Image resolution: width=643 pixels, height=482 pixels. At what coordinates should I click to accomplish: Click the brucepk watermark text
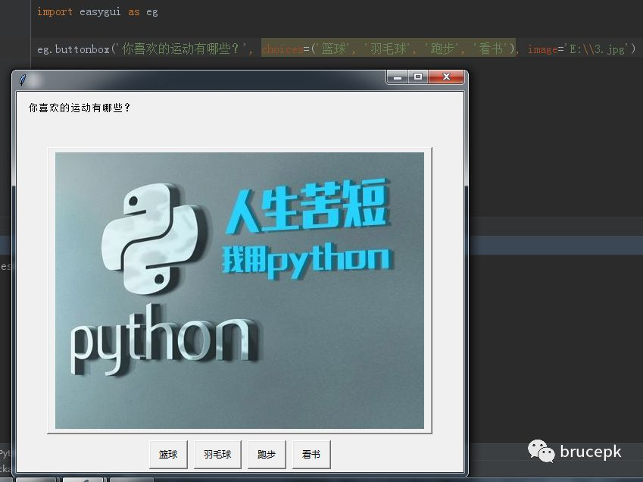(x=592, y=452)
